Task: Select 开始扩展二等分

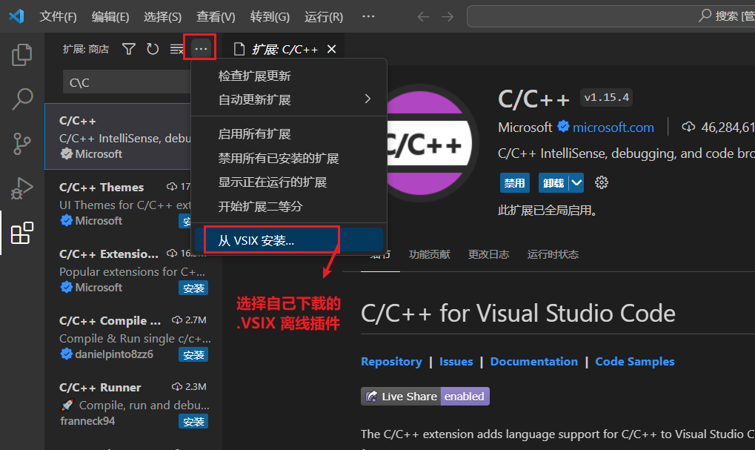Action: (289, 206)
